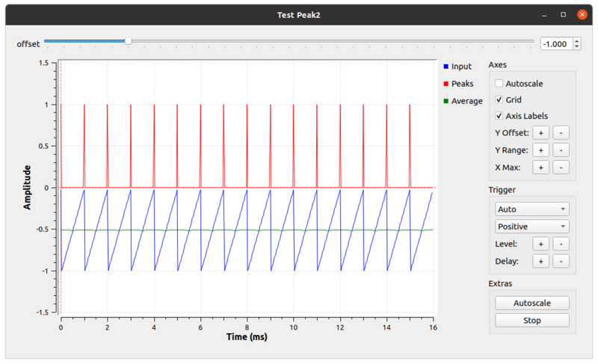Lower trigger Level with minus button
The width and height of the screenshot is (598, 364).
pos(561,244)
